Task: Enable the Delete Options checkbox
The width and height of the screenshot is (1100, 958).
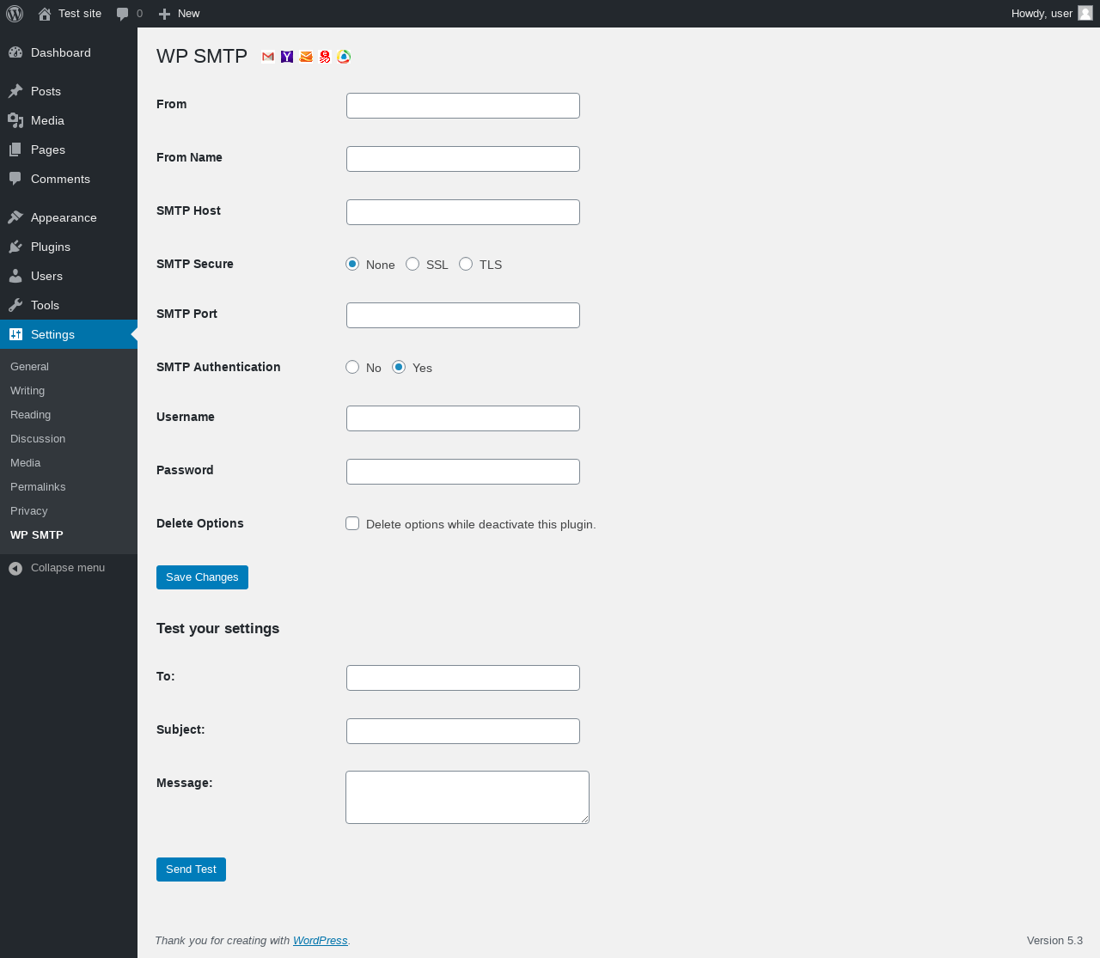Action: [352, 523]
